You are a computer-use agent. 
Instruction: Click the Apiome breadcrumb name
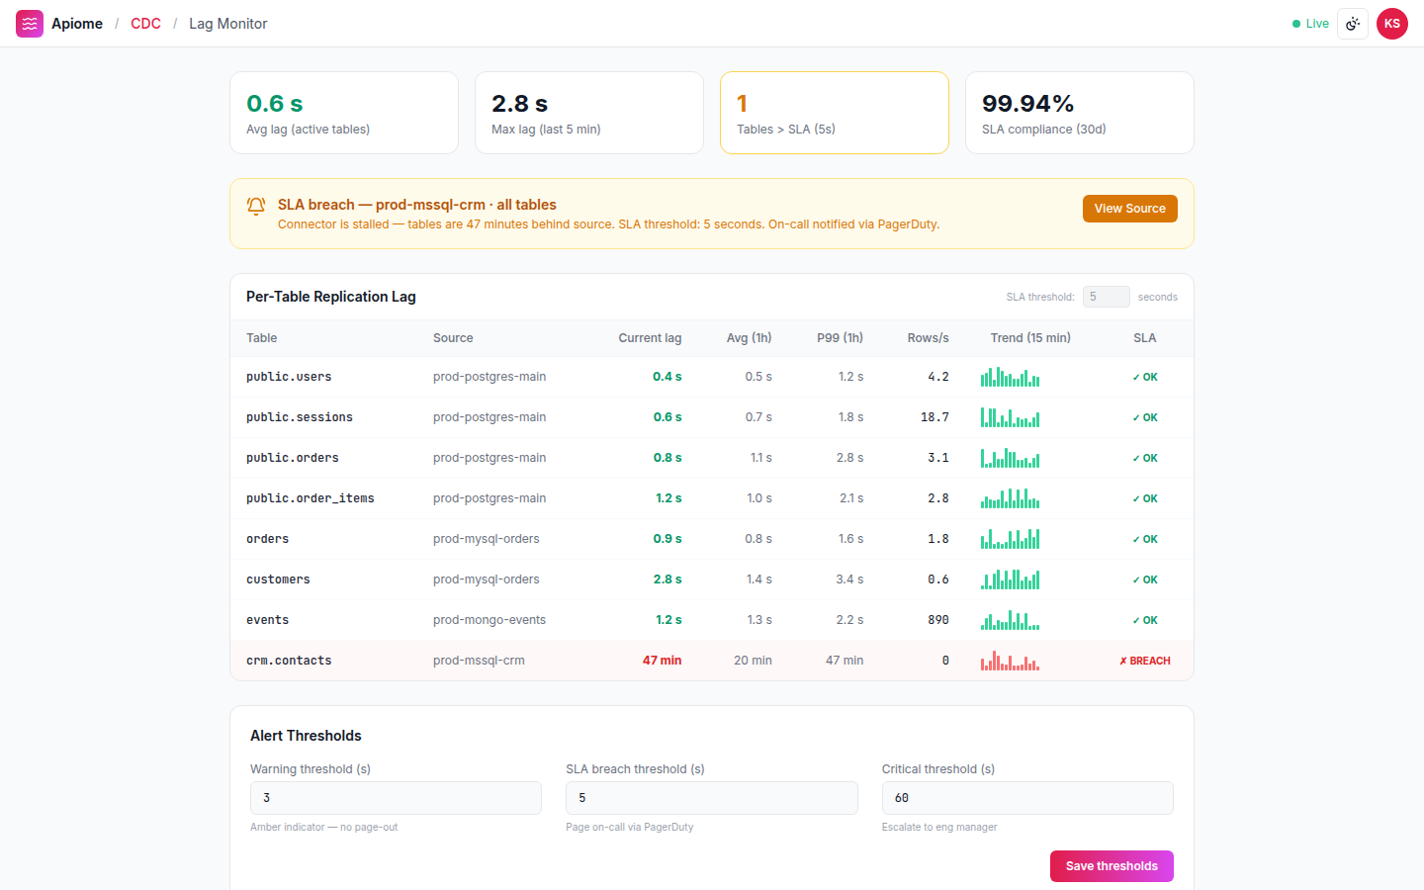tap(77, 24)
